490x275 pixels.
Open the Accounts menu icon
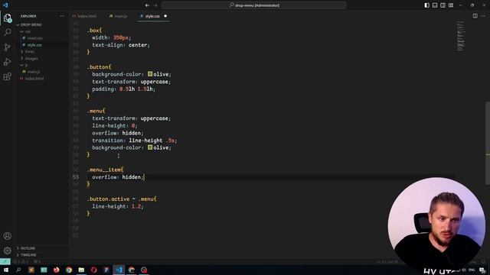pyautogui.click(x=8, y=236)
